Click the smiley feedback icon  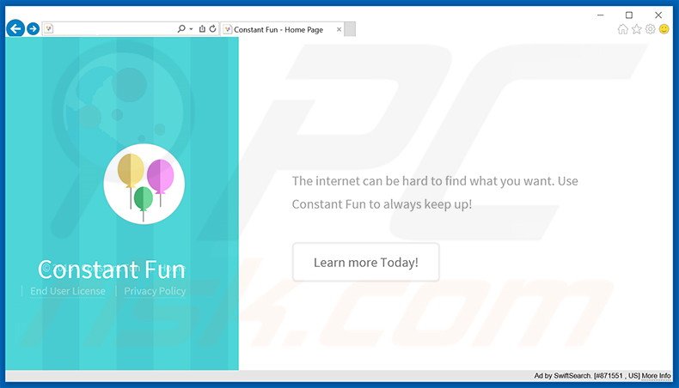pyautogui.click(x=664, y=29)
